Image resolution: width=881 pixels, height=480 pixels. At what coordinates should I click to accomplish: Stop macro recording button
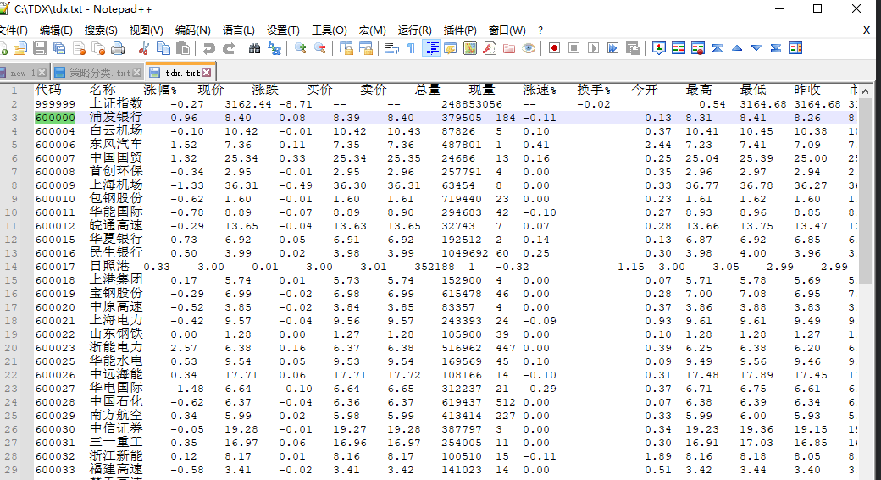573,48
